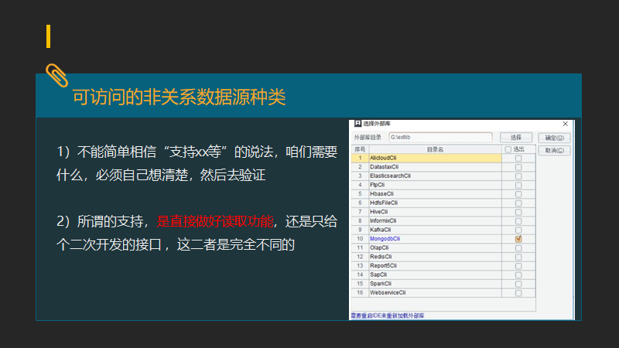Select the FtpCli directory name
This screenshot has height=348, width=619.
click(377, 185)
